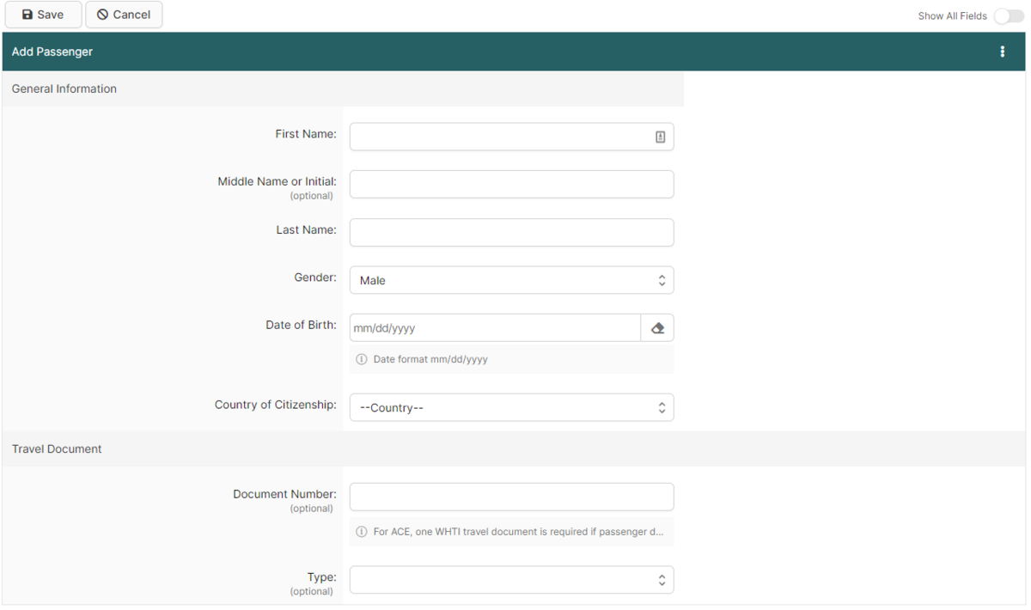Collapse the Travel Document section header
Image resolution: width=1031 pixels, height=610 pixels.
(57, 448)
